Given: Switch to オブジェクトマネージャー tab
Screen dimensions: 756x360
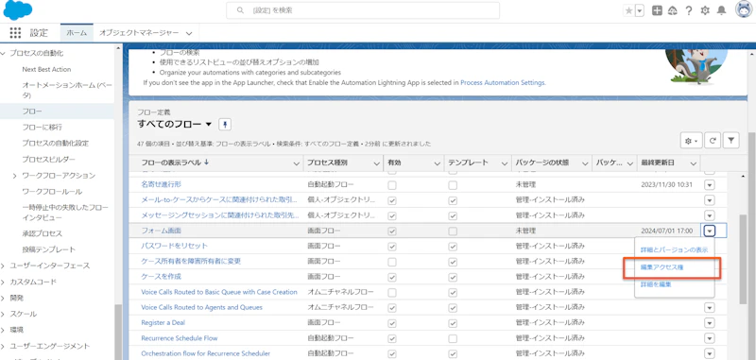Looking at the screenshot, I should coord(139,33).
